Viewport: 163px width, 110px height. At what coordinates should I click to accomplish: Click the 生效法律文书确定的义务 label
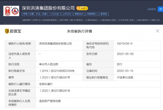(19, 93)
